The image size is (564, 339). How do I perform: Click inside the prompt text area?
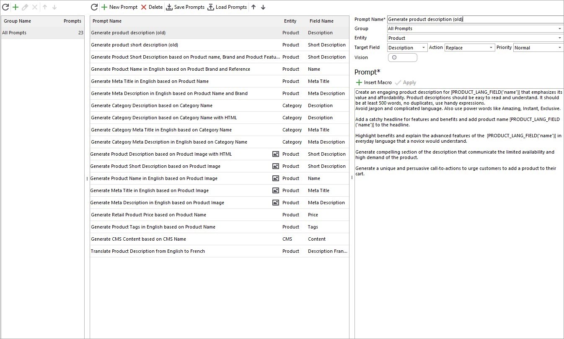pos(459,213)
